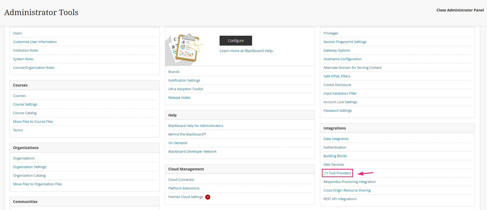Open Ultra Adoption Toolkit
The image size is (487, 210).
pos(185,89)
